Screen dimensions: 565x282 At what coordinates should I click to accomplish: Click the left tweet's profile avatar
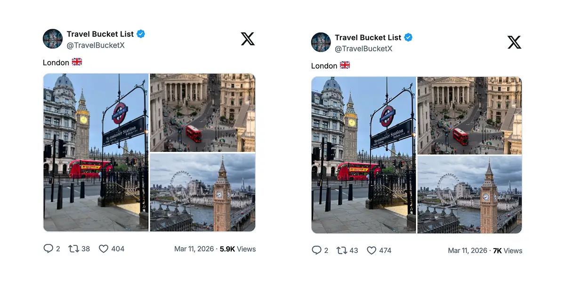(53, 39)
